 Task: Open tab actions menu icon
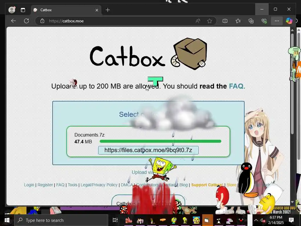[x=23, y=10]
